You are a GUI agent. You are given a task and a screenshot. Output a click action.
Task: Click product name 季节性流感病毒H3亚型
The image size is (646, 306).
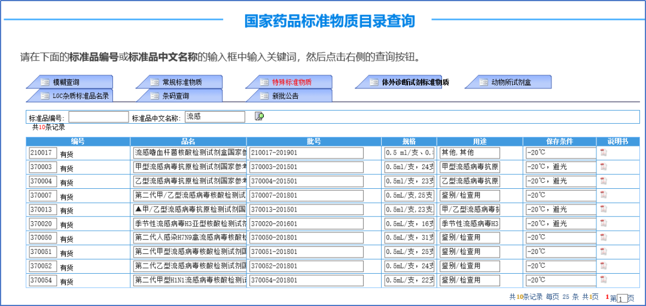point(190,224)
